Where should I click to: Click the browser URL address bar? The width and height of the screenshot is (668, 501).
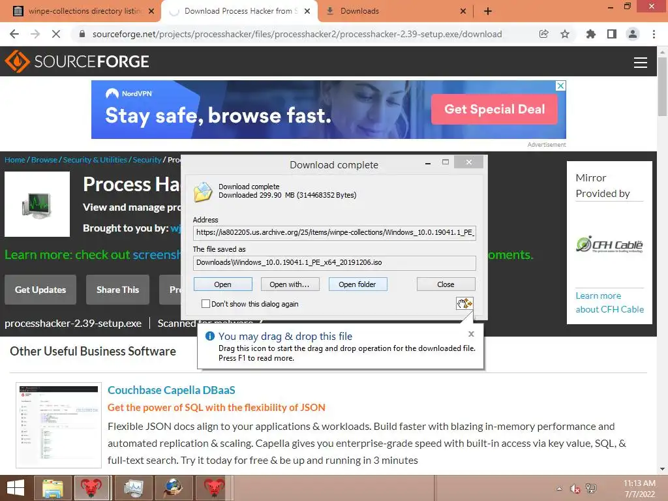(x=297, y=34)
